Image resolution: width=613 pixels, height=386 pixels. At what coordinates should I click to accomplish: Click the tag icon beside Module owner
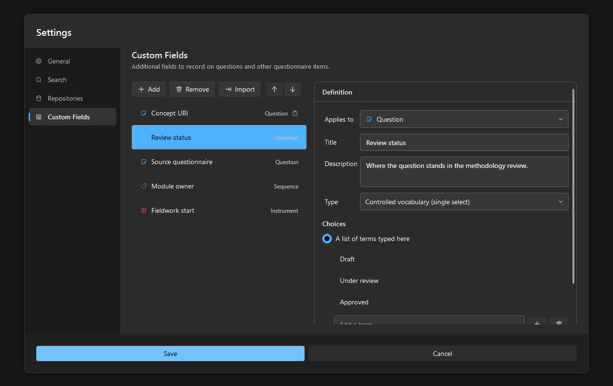click(144, 186)
